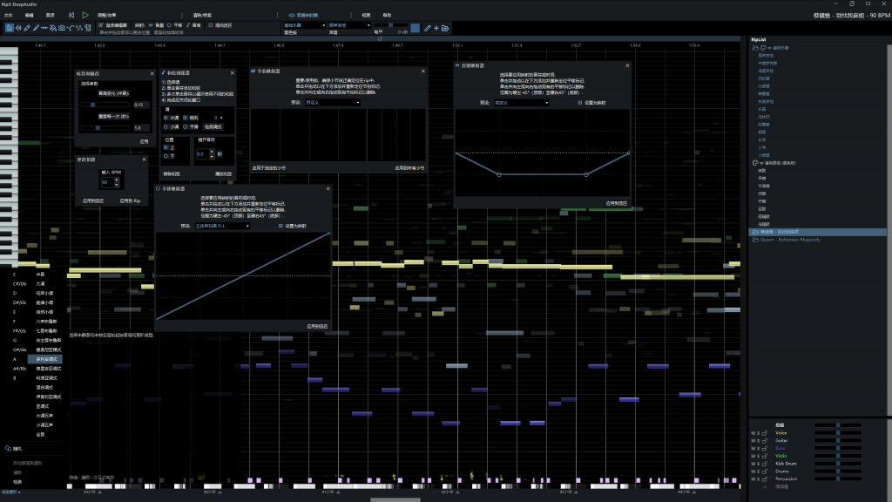Close the 和弦创建器 chord creator dialog

pyautogui.click(x=232, y=73)
